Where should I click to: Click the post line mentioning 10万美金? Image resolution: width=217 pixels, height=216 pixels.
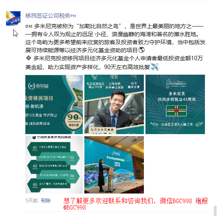pos(114,58)
